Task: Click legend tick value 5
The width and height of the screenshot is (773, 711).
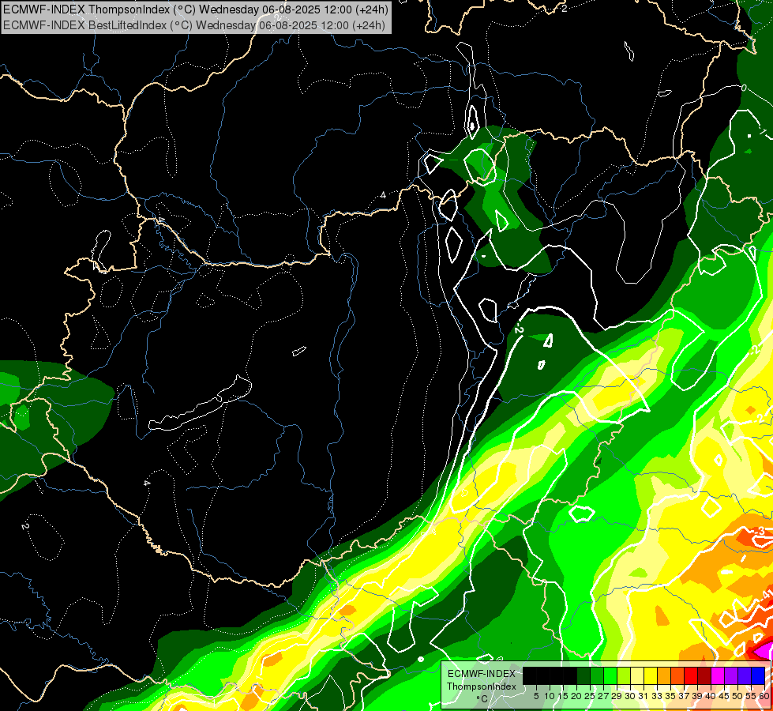Action: [536, 696]
